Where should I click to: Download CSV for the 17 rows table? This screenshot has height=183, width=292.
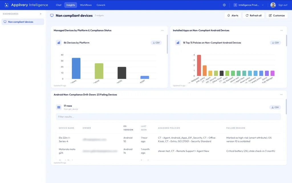[275, 107]
